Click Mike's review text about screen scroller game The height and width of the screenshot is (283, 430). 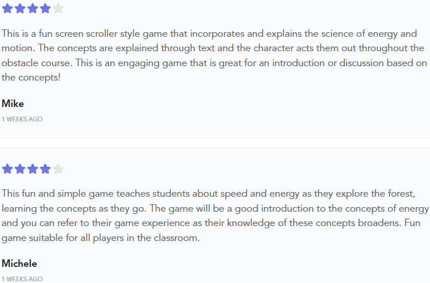point(214,55)
